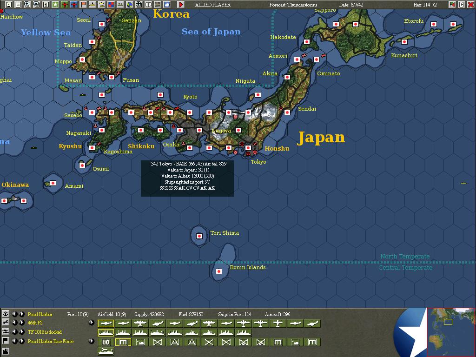
Task: Click ship-with-crane icon below HQ unit
Action: (x=106, y=351)
